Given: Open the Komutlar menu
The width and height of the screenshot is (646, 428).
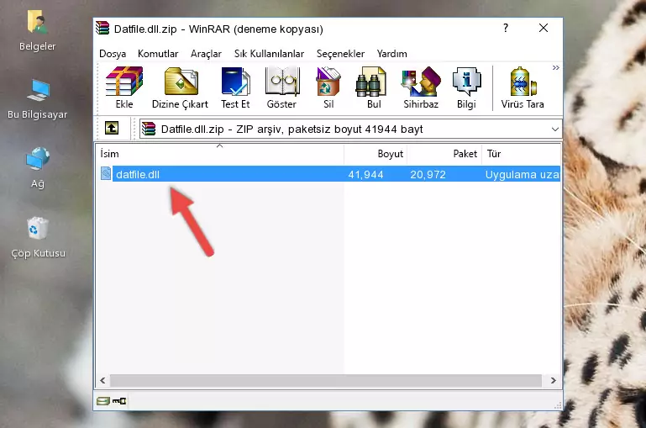Looking at the screenshot, I should (158, 54).
